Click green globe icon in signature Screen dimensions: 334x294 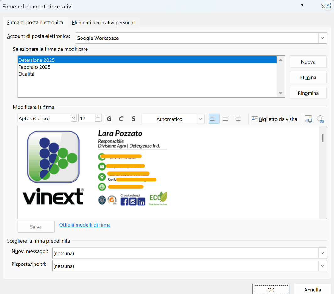tap(102, 187)
